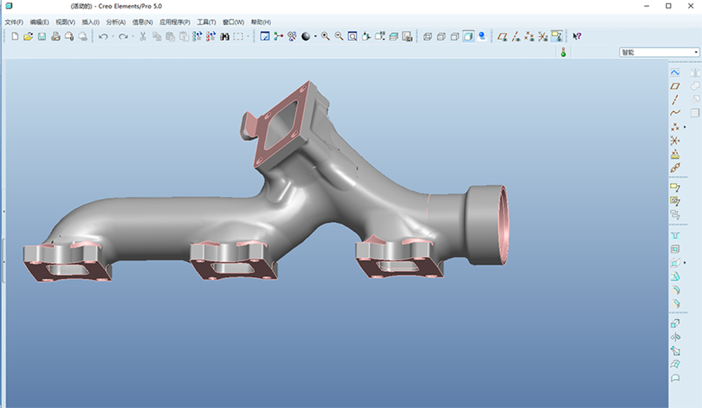
Task: Select the Datum Axis tool in right toolbar
Action: coord(675,100)
